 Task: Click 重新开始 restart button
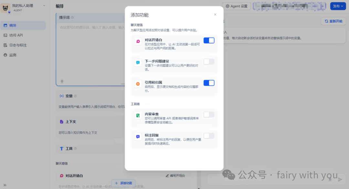[333, 21]
